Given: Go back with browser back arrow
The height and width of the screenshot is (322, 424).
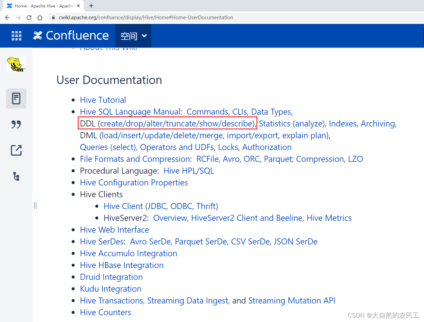Looking at the screenshot, I should point(7,18).
